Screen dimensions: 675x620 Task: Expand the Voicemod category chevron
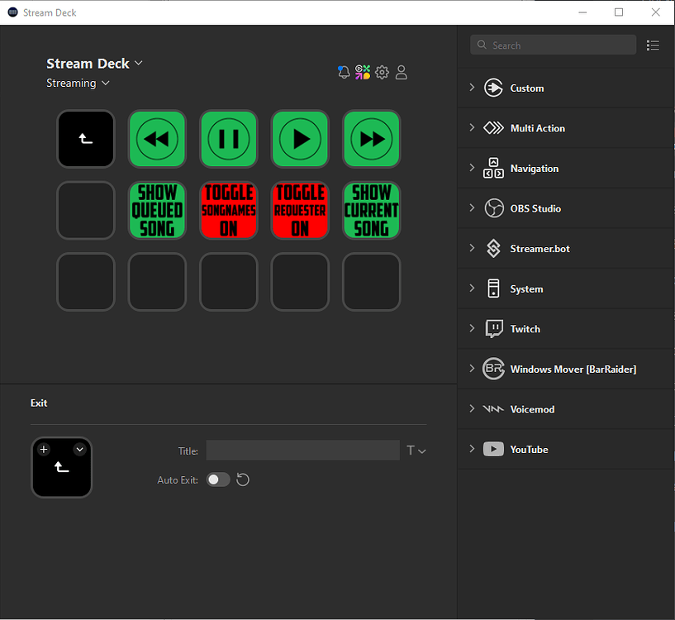tap(472, 408)
